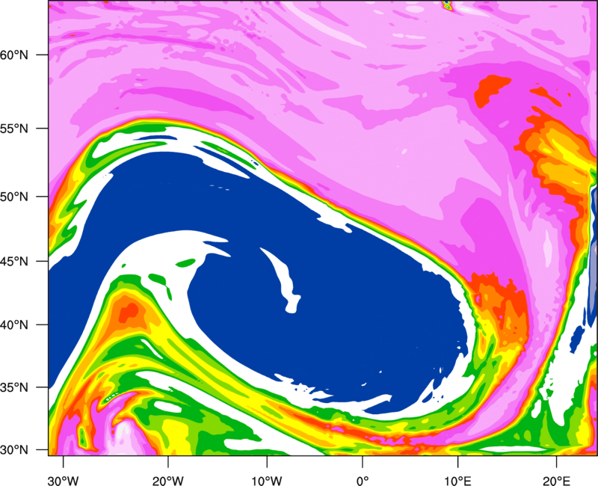Click the 40°N latitude label

click(14, 325)
